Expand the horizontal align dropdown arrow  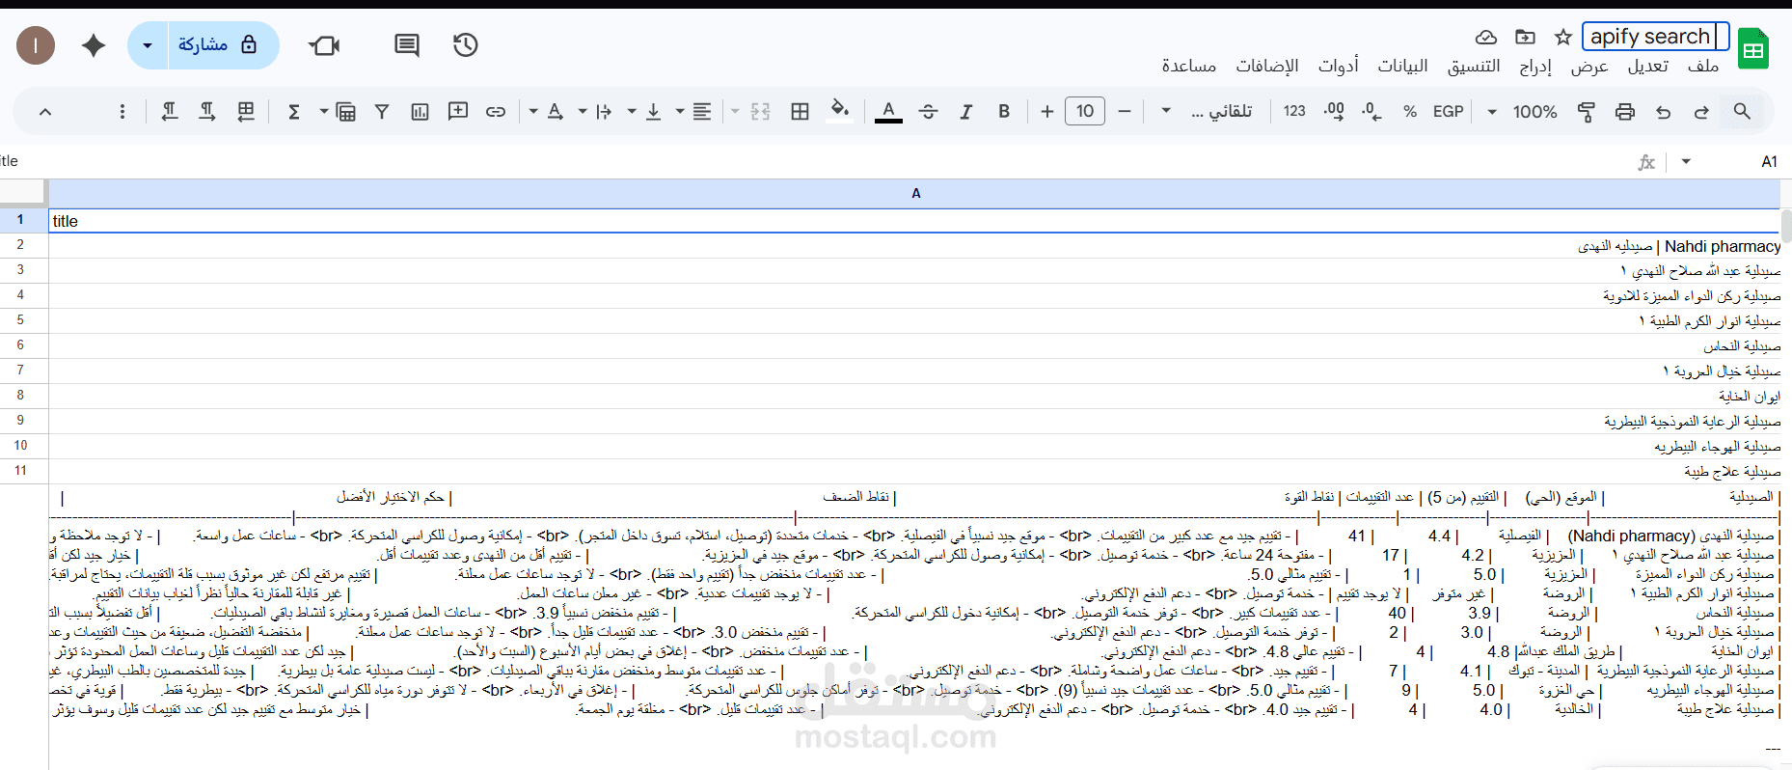680,112
